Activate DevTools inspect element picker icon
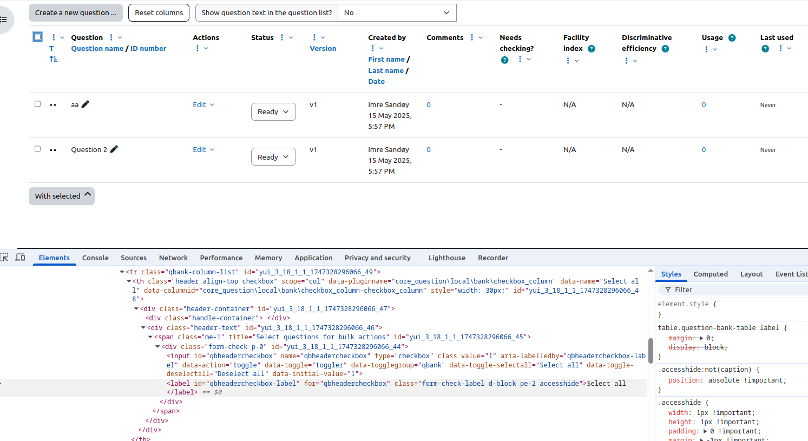 (x=4, y=258)
